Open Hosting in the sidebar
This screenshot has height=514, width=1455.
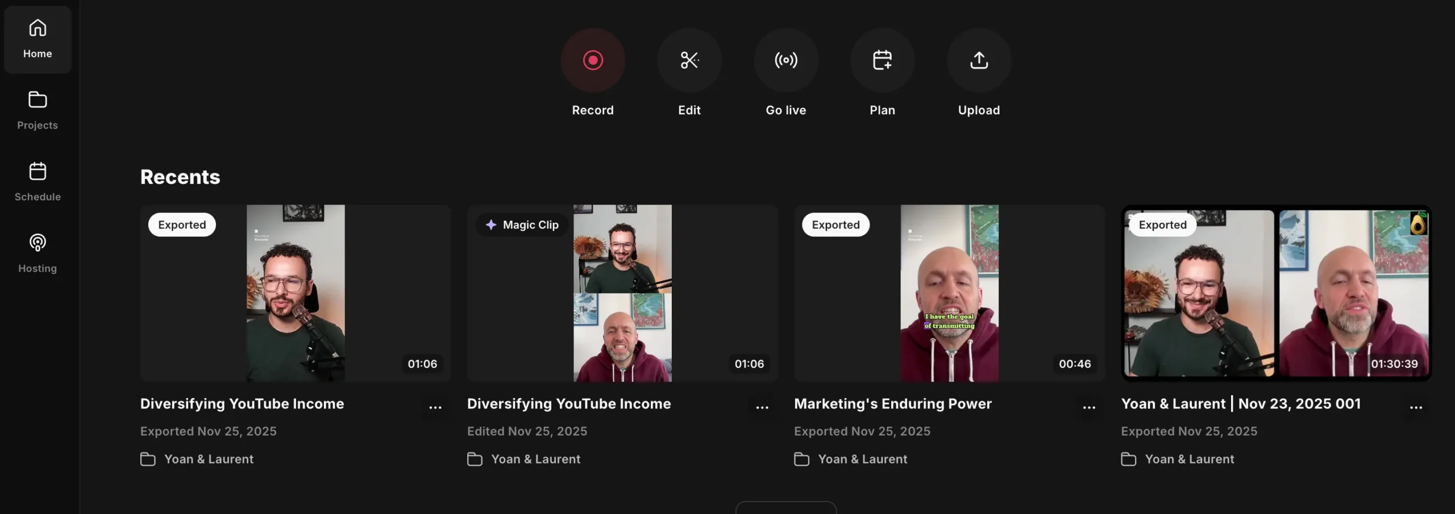pos(38,253)
